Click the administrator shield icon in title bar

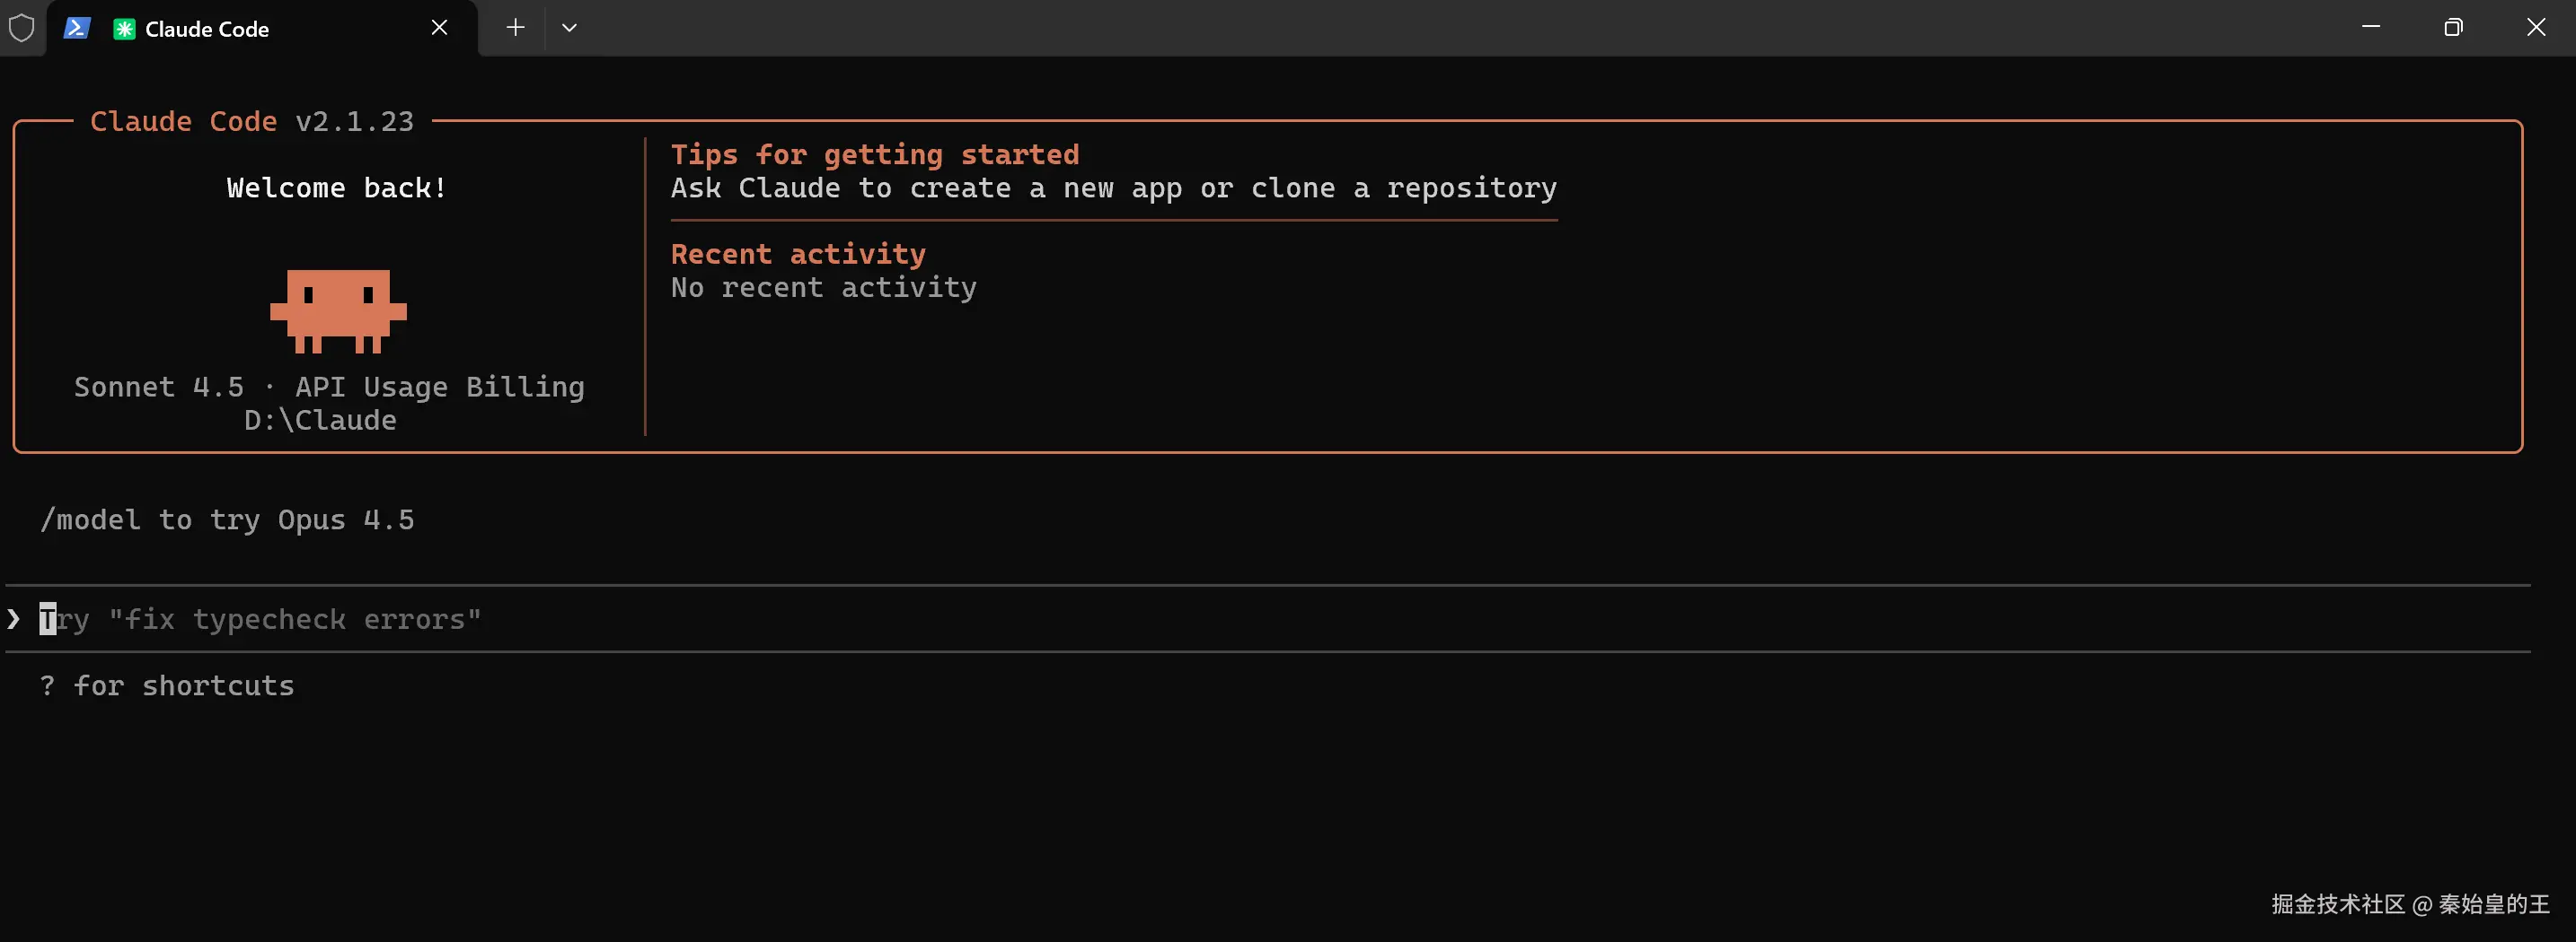pyautogui.click(x=22, y=28)
